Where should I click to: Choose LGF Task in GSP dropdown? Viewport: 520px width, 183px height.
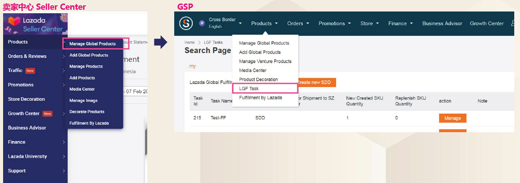click(x=249, y=88)
